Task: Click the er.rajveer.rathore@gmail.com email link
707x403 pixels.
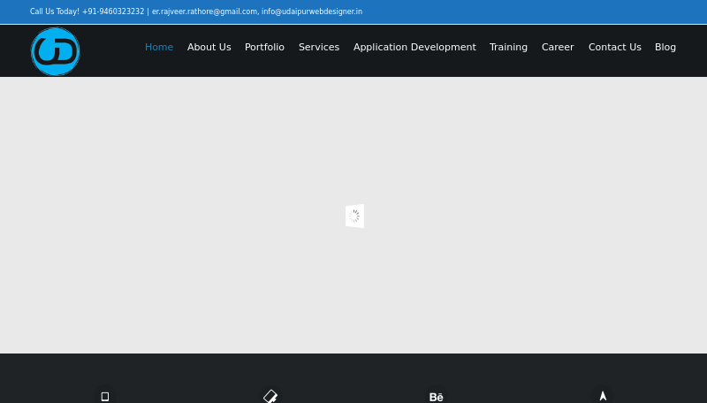Action: [205, 11]
